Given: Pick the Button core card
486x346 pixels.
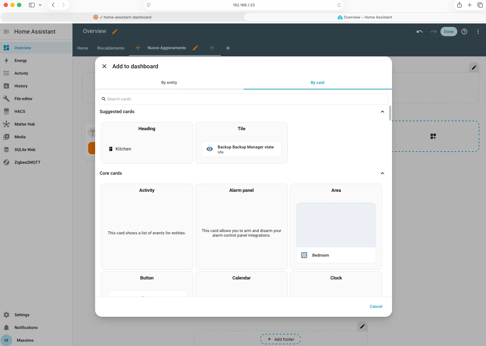Looking at the screenshot, I should pyautogui.click(x=147, y=284).
